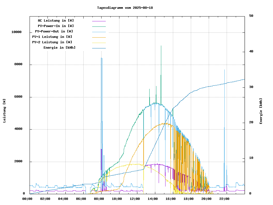Click the Energie in [kWh] legend label

tap(59, 48)
